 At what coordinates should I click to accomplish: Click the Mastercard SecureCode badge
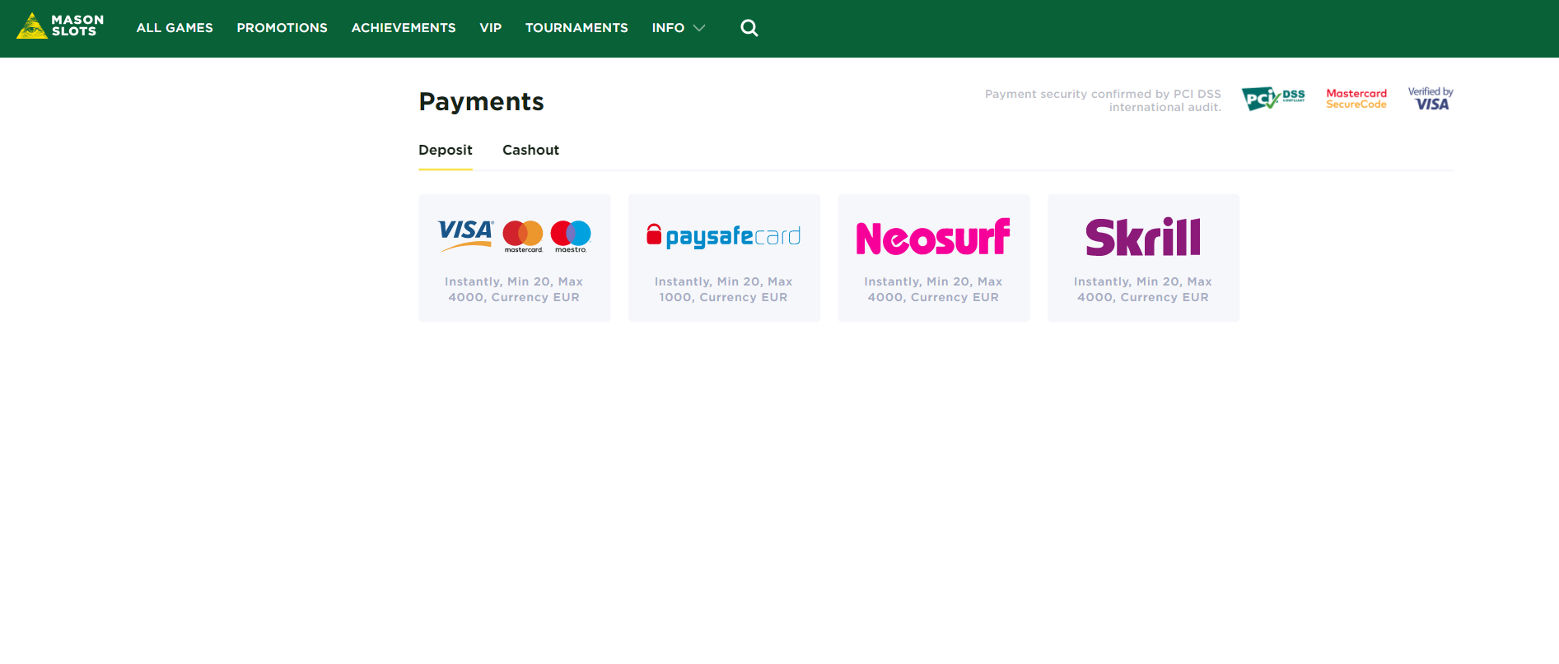1356,99
